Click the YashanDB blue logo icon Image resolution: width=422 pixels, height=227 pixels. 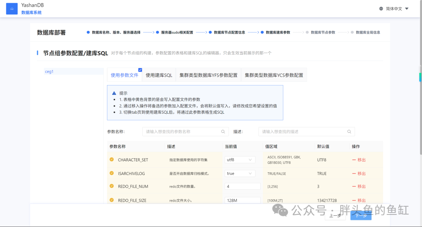tap(12, 9)
